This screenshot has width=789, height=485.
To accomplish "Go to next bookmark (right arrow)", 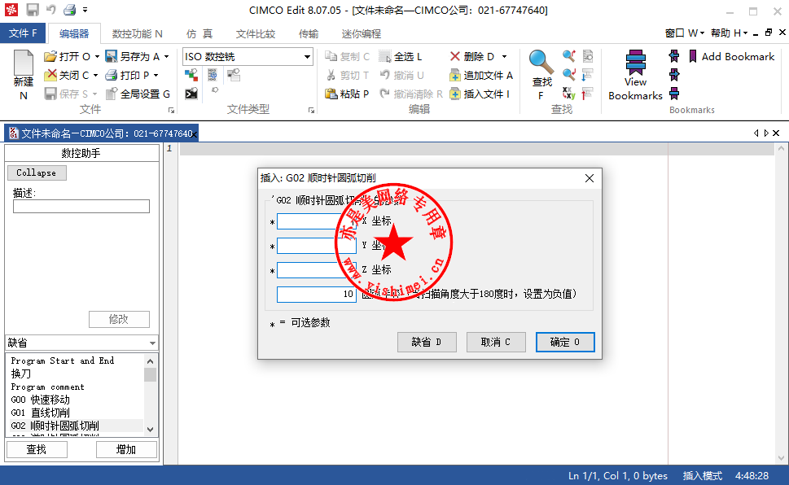I will coord(674,75).
